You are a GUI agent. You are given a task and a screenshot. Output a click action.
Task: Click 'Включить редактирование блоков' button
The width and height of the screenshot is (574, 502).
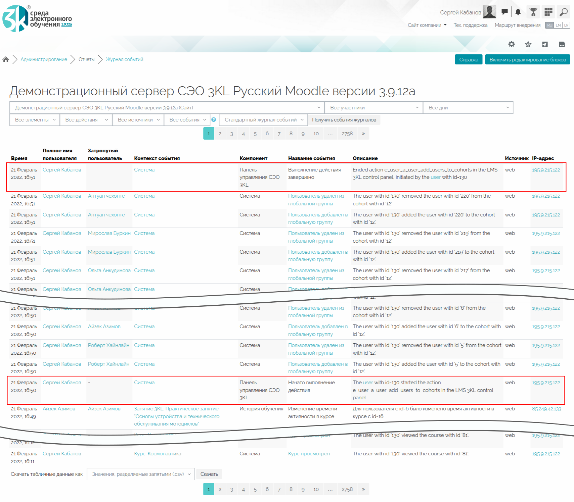(527, 59)
